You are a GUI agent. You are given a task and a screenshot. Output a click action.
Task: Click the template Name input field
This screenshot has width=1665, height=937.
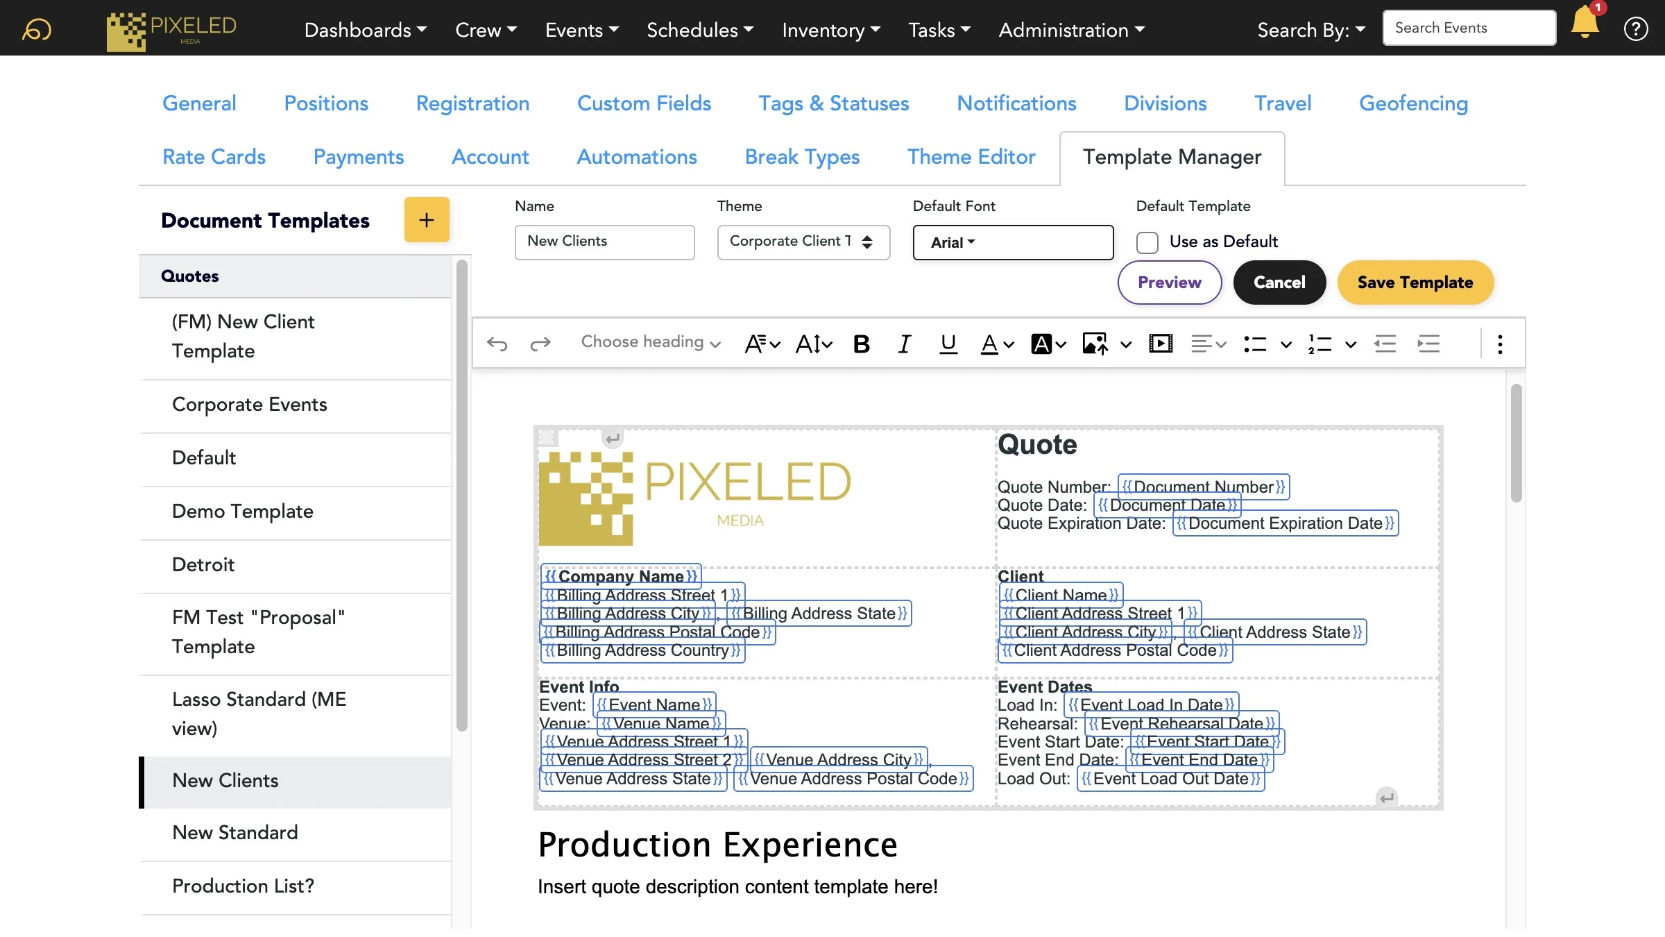pos(604,242)
